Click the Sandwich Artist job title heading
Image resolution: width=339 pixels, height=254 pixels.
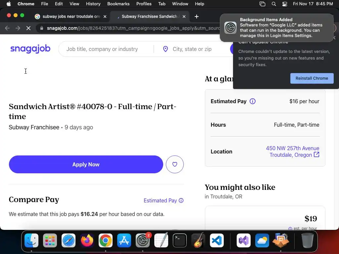coord(93,111)
